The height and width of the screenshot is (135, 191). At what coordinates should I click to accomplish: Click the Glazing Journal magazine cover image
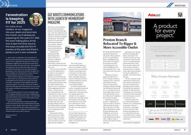tap(78, 33)
